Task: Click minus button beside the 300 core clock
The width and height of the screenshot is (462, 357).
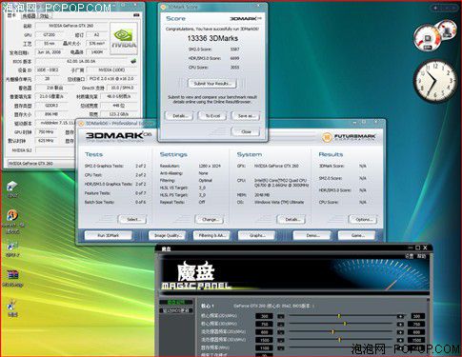Action: (281, 316)
